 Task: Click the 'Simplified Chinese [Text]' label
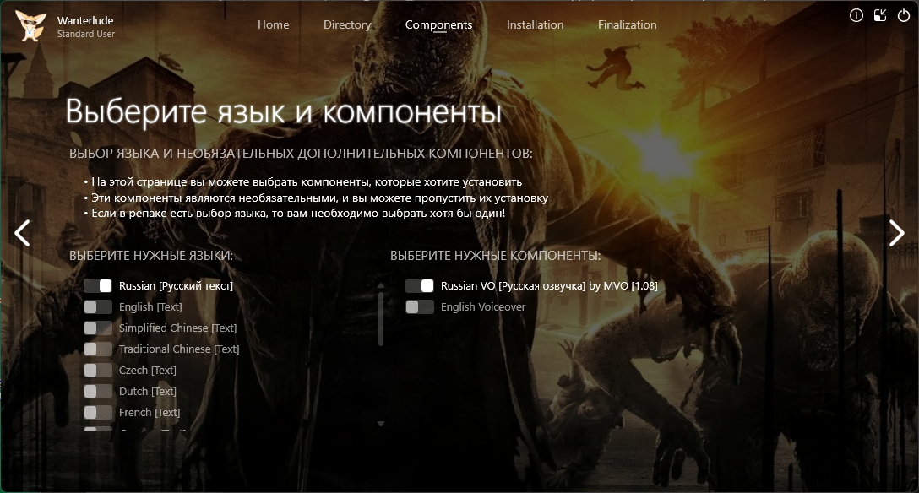[177, 328]
